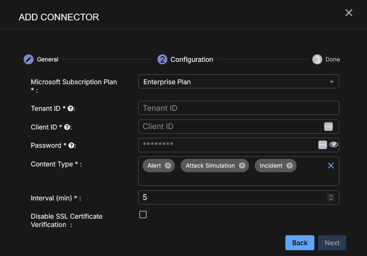This screenshot has height=256, width=367.
Task: Open the Microsoft Subscription Plan dropdown
Action: pyautogui.click(x=239, y=82)
